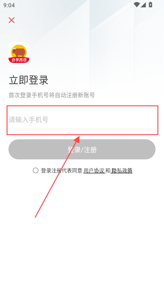This screenshot has width=164, height=292.
Task: Tap the Wi-Fi status bar icon
Action: [137, 5]
